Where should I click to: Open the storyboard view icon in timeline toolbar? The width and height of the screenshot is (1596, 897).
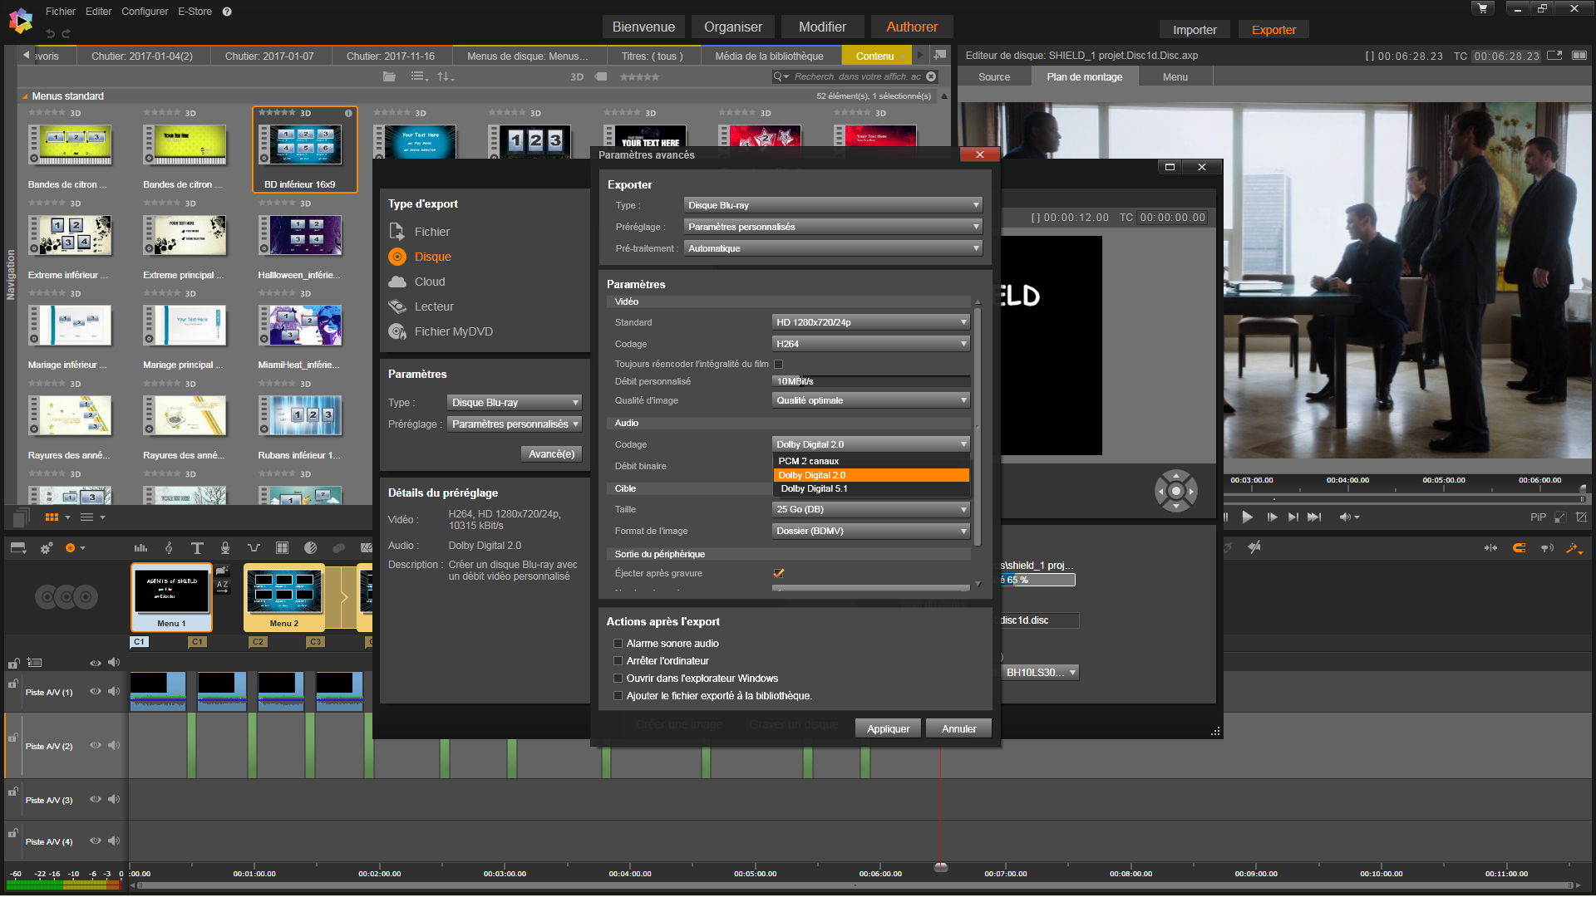[x=18, y=548]
